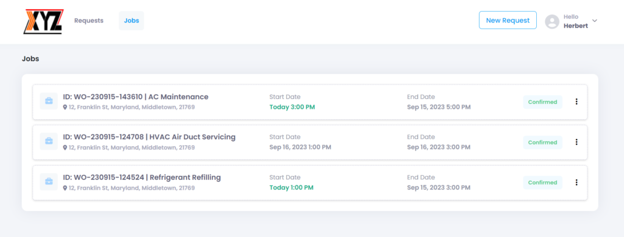Click Today 3:00 PM start date
Screen dimensions: 624x237
tap(292, 107)
